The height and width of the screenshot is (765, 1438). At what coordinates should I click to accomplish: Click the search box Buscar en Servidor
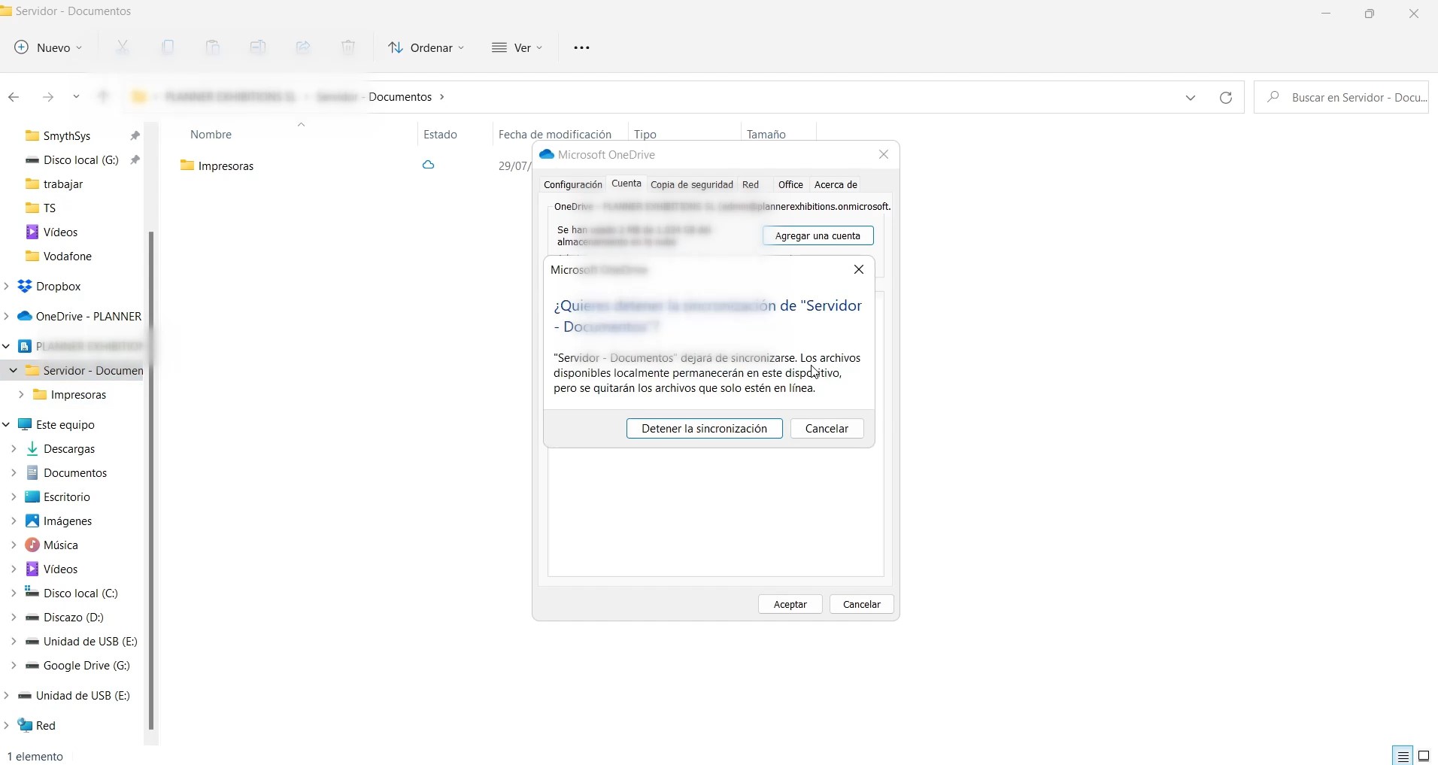(1342, 97)
